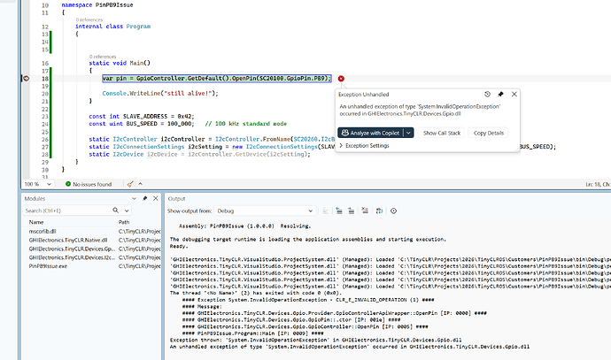Clear all output icon in Output toolbar

click(x=365, y=211)
